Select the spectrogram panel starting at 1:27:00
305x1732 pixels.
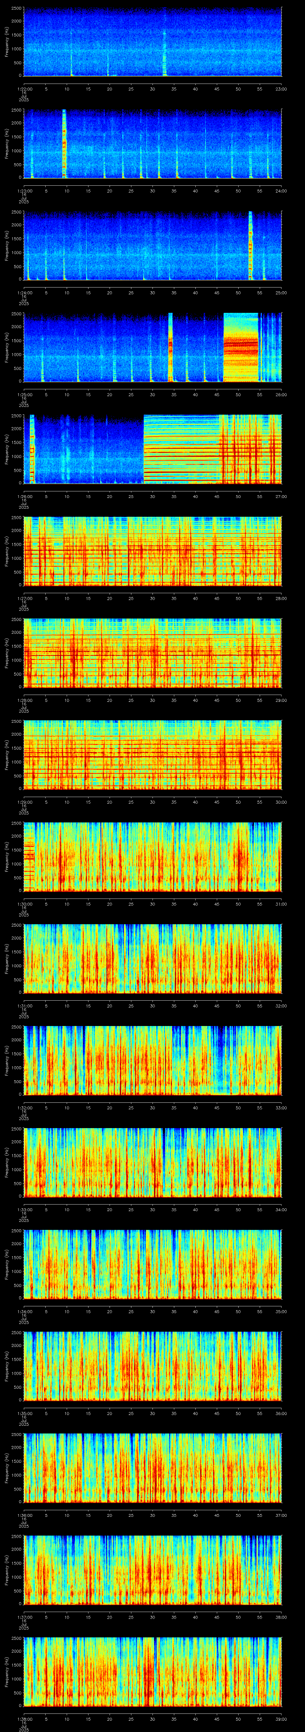coord(153,551)
